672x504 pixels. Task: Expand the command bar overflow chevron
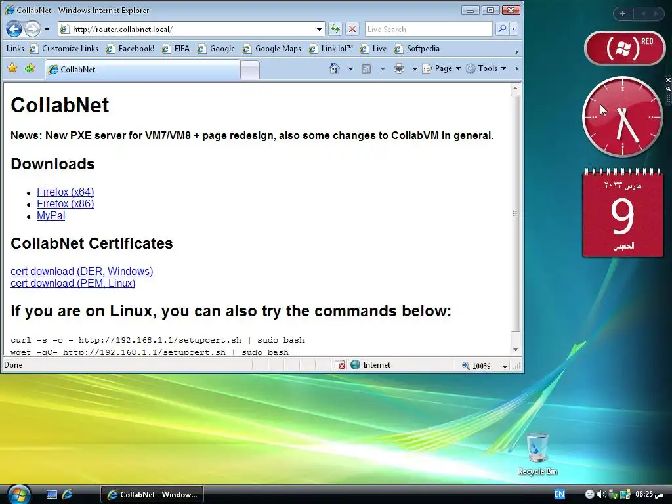(516, 68)
